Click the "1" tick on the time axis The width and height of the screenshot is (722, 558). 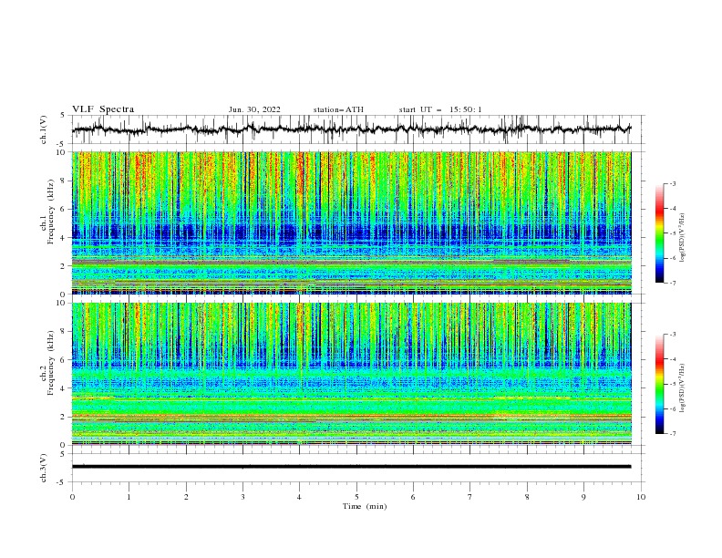coord(129,497)
